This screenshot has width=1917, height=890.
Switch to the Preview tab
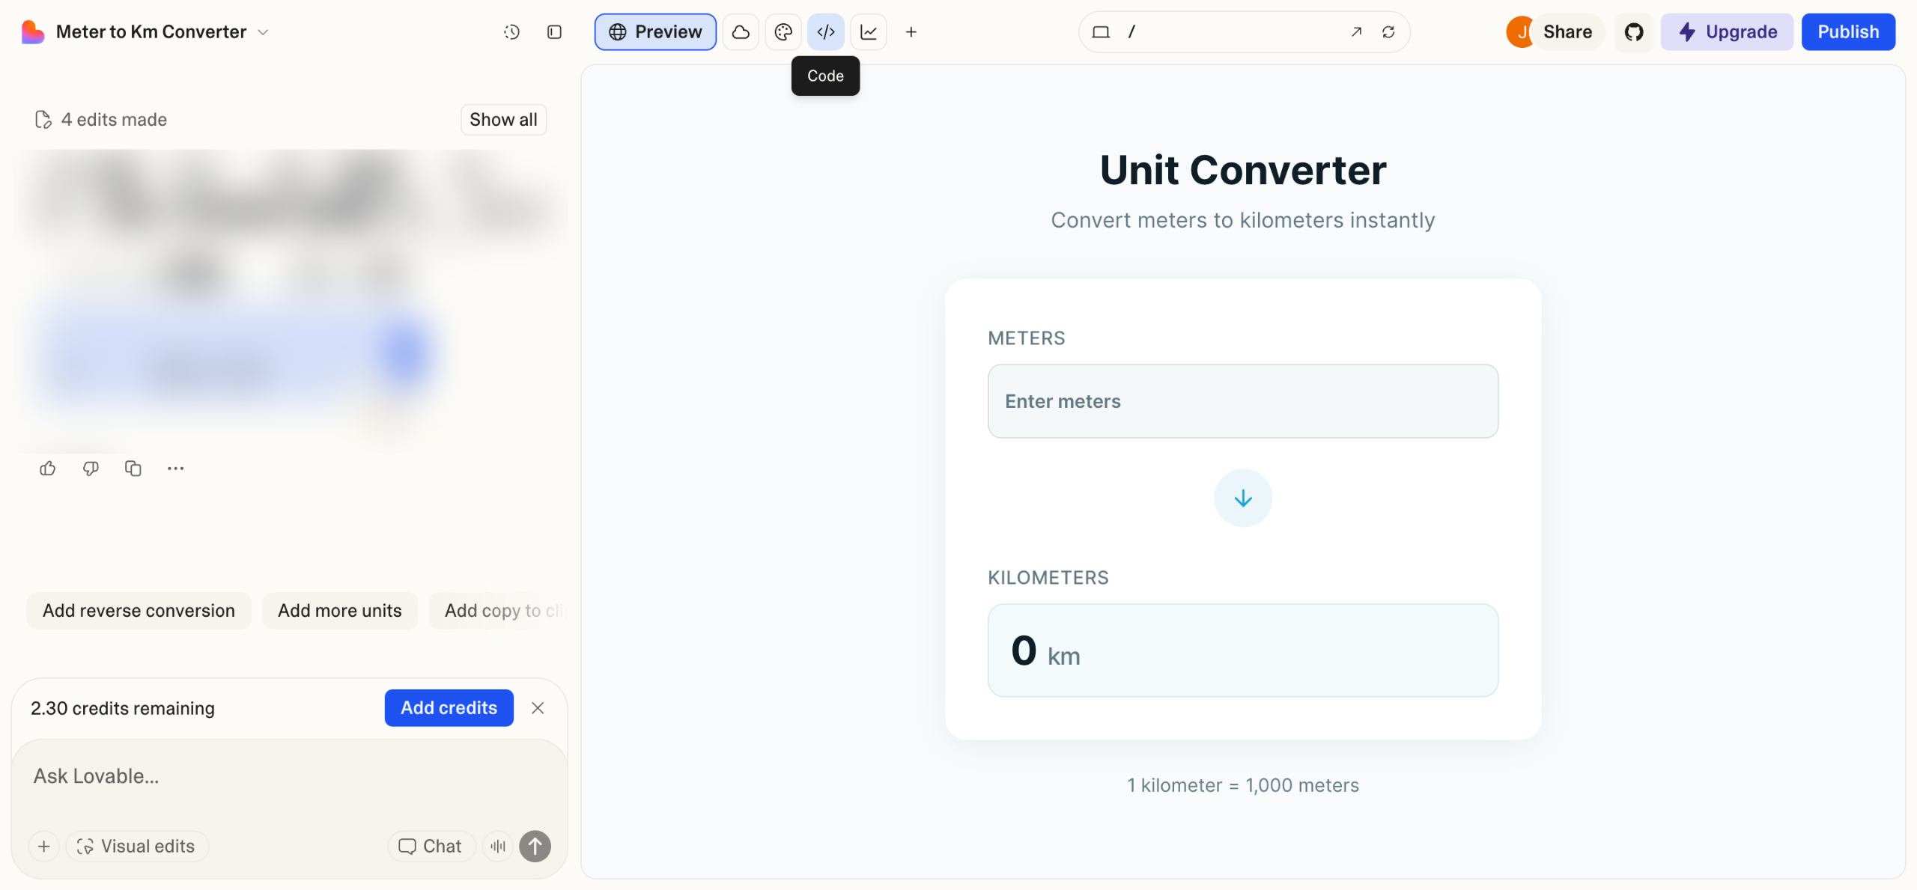point(655,32)
